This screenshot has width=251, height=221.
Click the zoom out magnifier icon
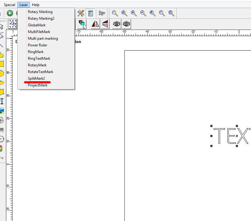143,13
